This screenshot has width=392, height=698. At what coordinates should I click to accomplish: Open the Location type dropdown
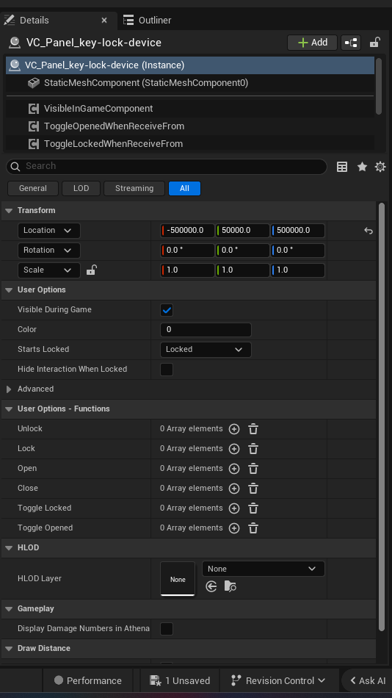(49, 231)
